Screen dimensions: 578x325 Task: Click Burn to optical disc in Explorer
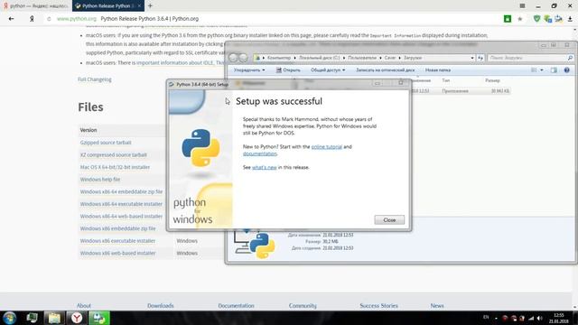coord(386,70)
